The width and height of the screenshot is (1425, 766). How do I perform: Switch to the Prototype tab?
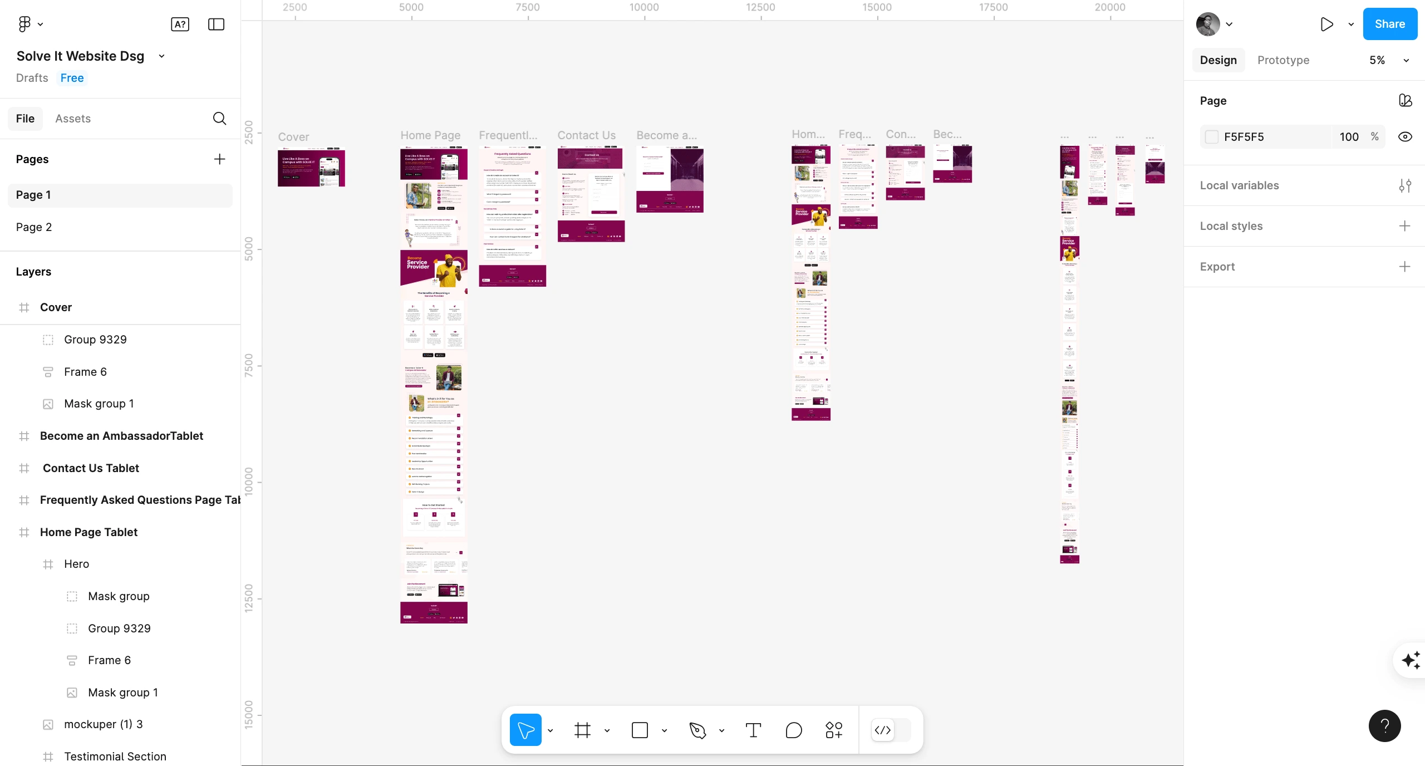point(1284,60)
